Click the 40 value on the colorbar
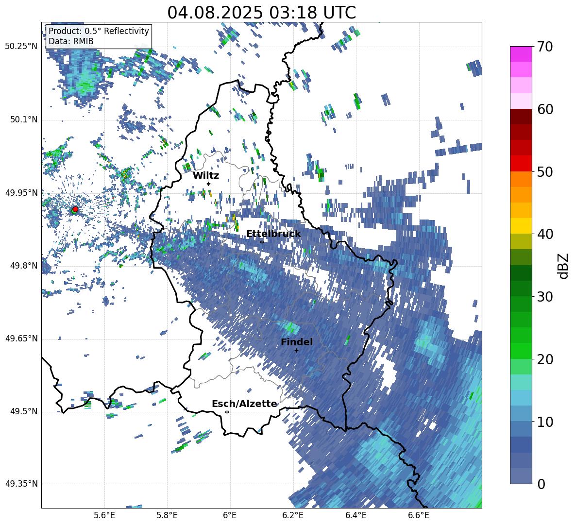 pyautogui.click(x=544, y=234)
